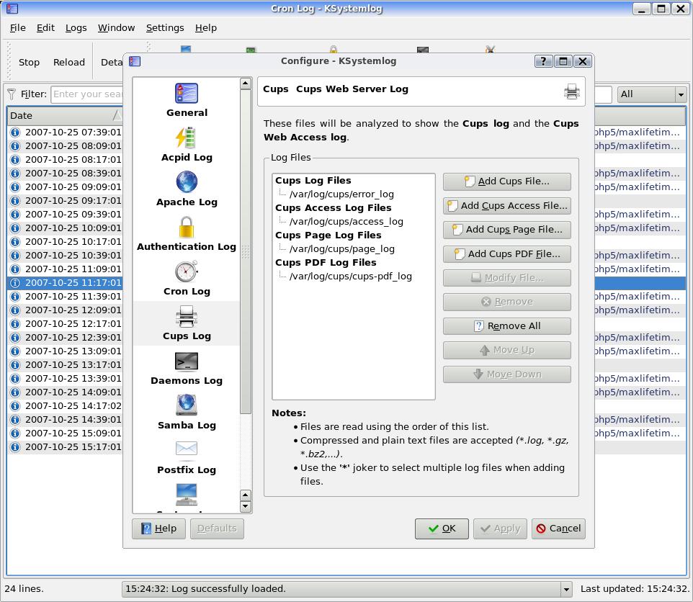This screenshot has width=693, height=602.
Task: Click the Reload toolbar button
Action: 69,62
